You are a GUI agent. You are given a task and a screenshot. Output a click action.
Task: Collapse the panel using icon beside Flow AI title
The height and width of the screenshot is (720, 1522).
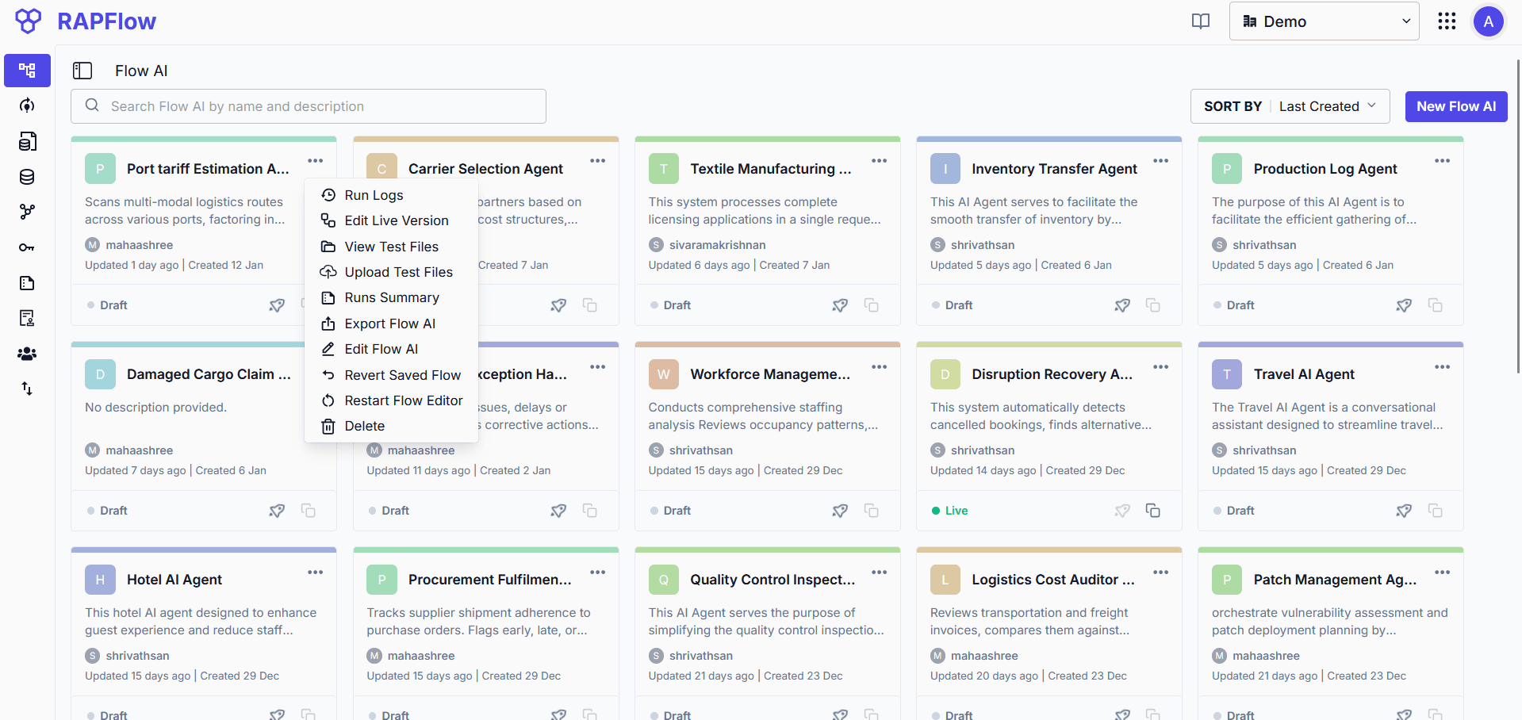pos(82,71)
